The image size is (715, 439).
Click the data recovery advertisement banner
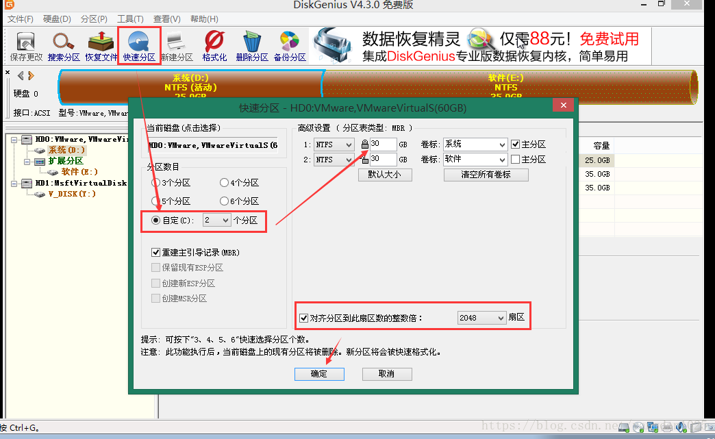coord(480,46)
